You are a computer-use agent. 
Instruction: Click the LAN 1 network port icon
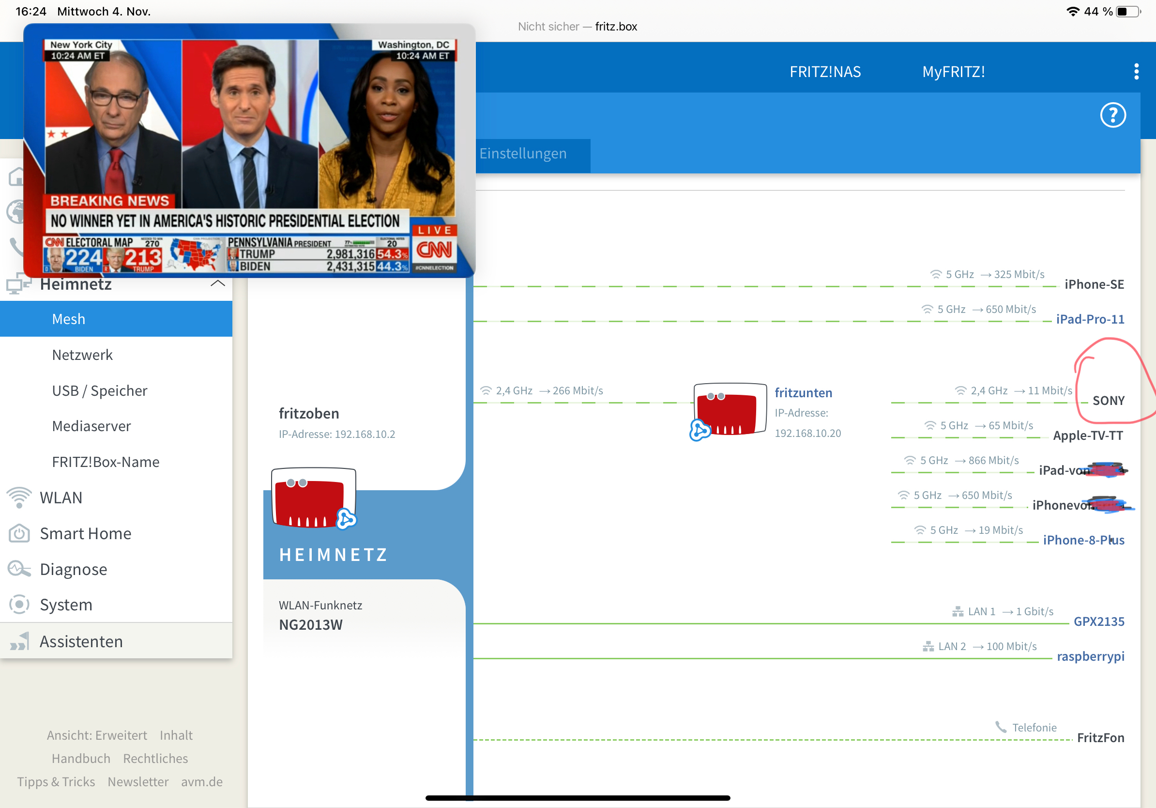click(958, 611)
